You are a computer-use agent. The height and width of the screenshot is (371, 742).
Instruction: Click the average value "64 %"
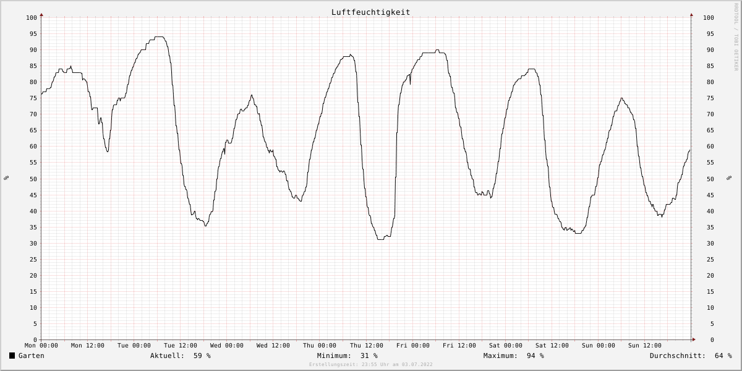point(723,356)
